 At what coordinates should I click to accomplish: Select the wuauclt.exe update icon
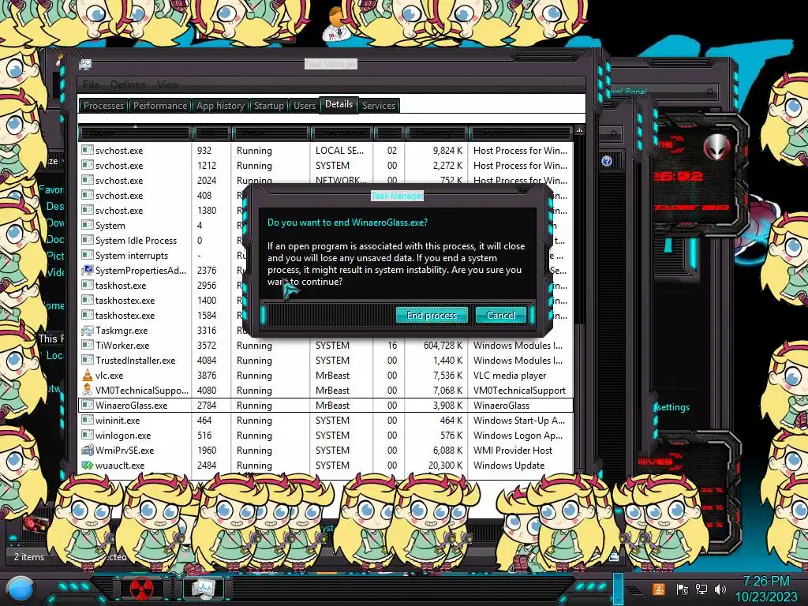pos(88,465)
